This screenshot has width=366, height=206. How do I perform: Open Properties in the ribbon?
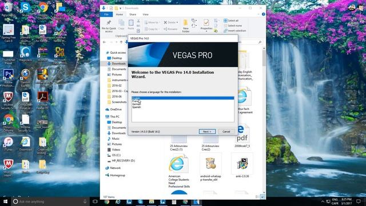click(x=206, y=25)
